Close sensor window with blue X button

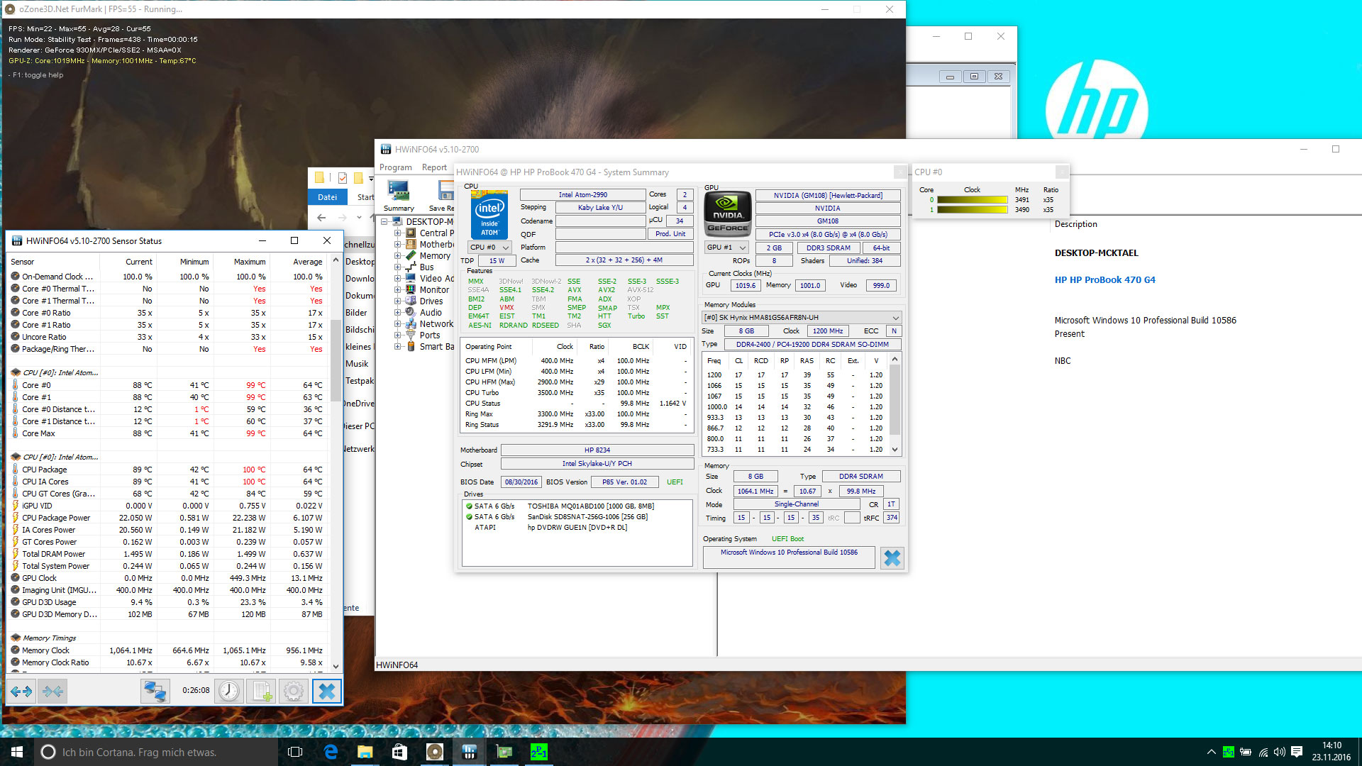coord(327,691)
